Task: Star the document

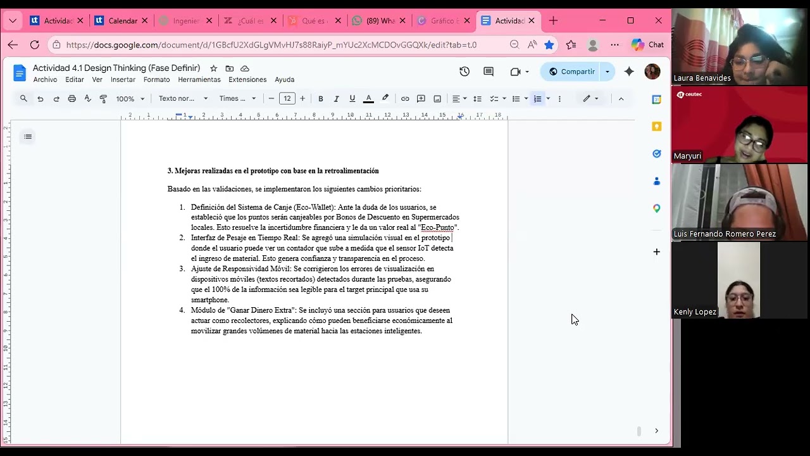Action: [x=214, y=68]
